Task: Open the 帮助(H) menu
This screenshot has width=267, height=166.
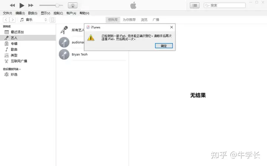Action: (x=84, y=13)
